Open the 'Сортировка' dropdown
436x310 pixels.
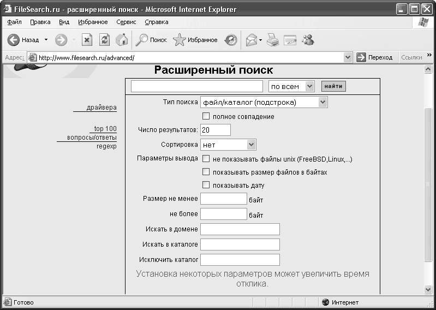251,145
